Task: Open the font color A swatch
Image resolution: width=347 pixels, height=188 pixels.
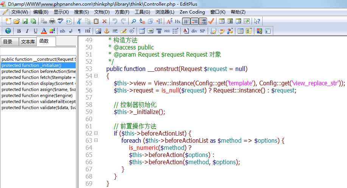Action: tap(44, 31)
